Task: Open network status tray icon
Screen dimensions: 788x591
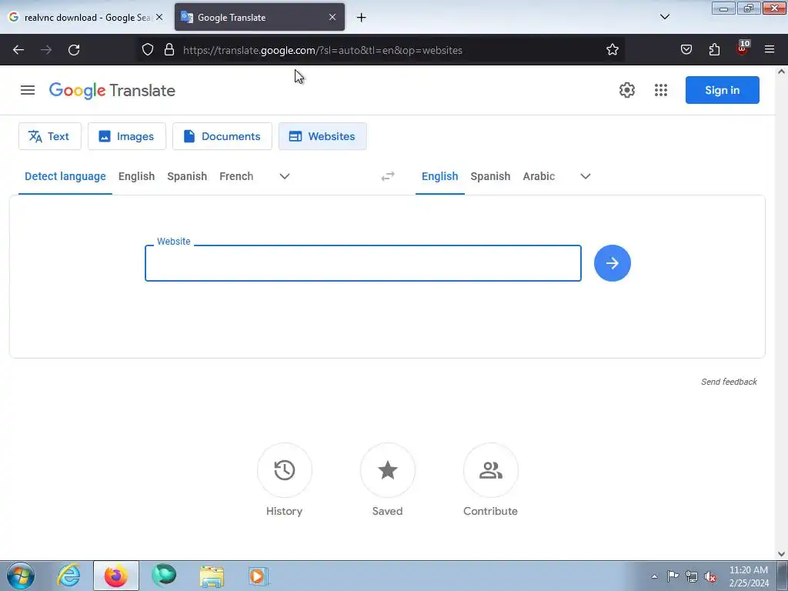Action: pyautogui.click(x=692, y=576)
